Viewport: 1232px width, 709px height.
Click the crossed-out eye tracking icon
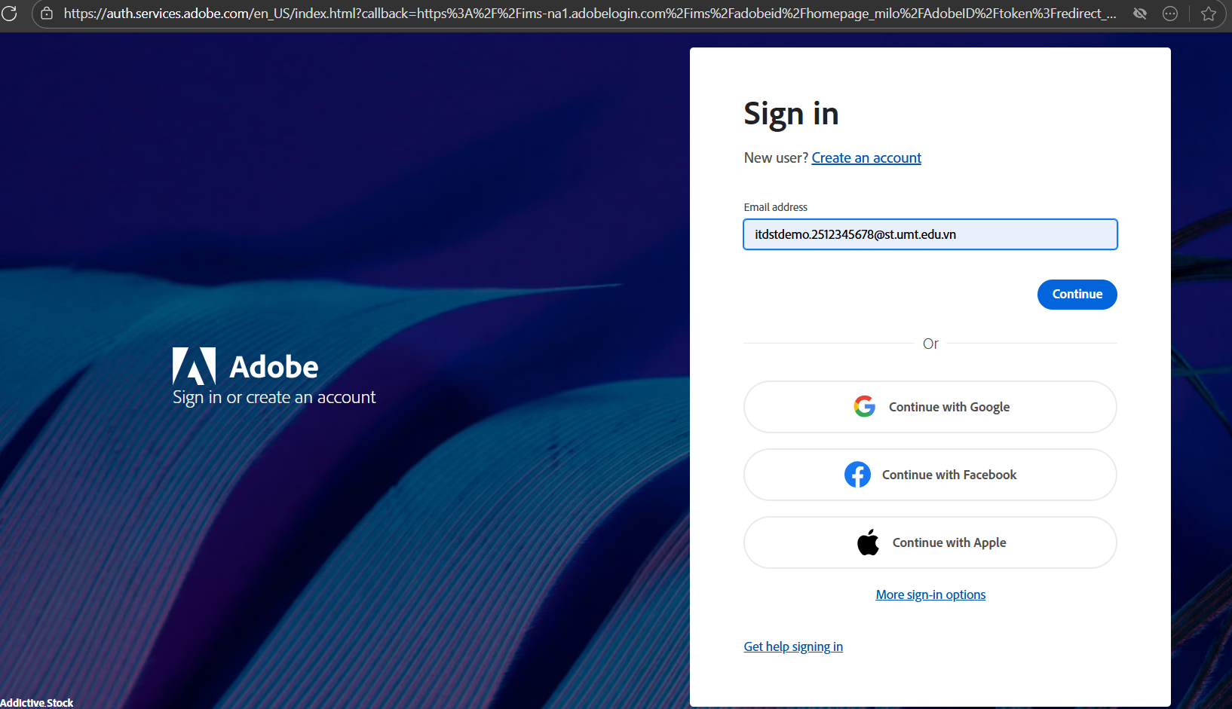tap(1140, 14)
